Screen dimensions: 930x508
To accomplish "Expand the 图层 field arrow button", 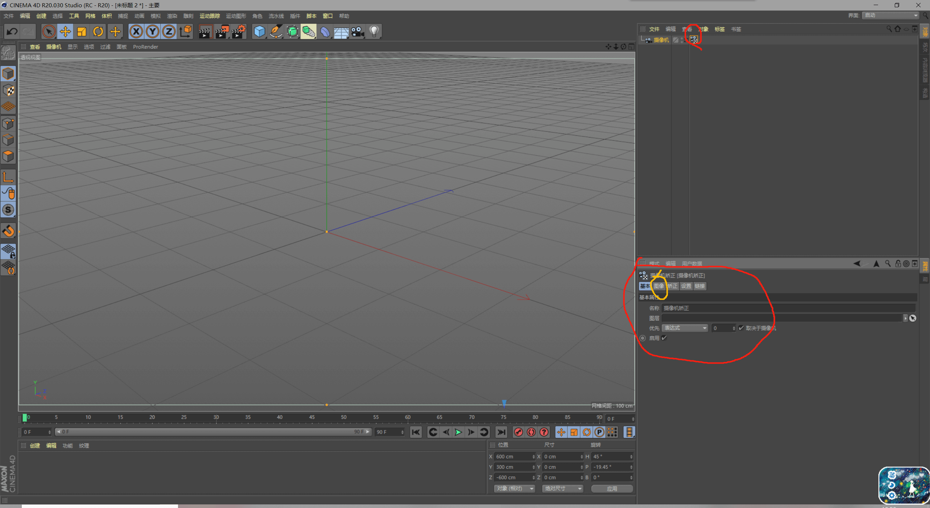I will (905, 318).
